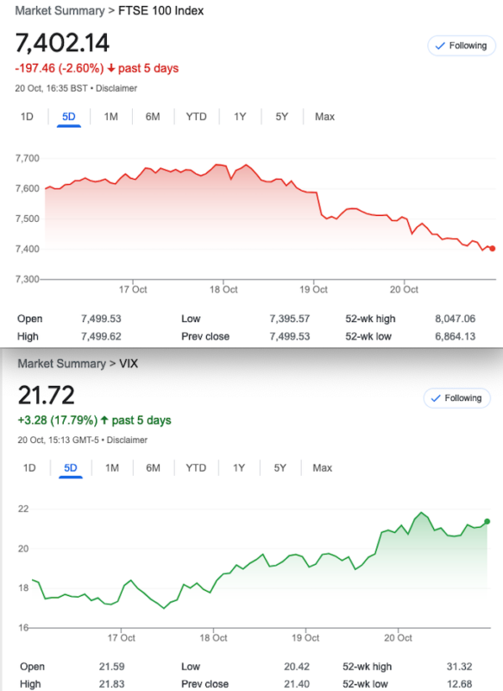The image size is (503, 691).
Task: Click the -197.46 (-2.60%) change text
Action: pos(60,68)
